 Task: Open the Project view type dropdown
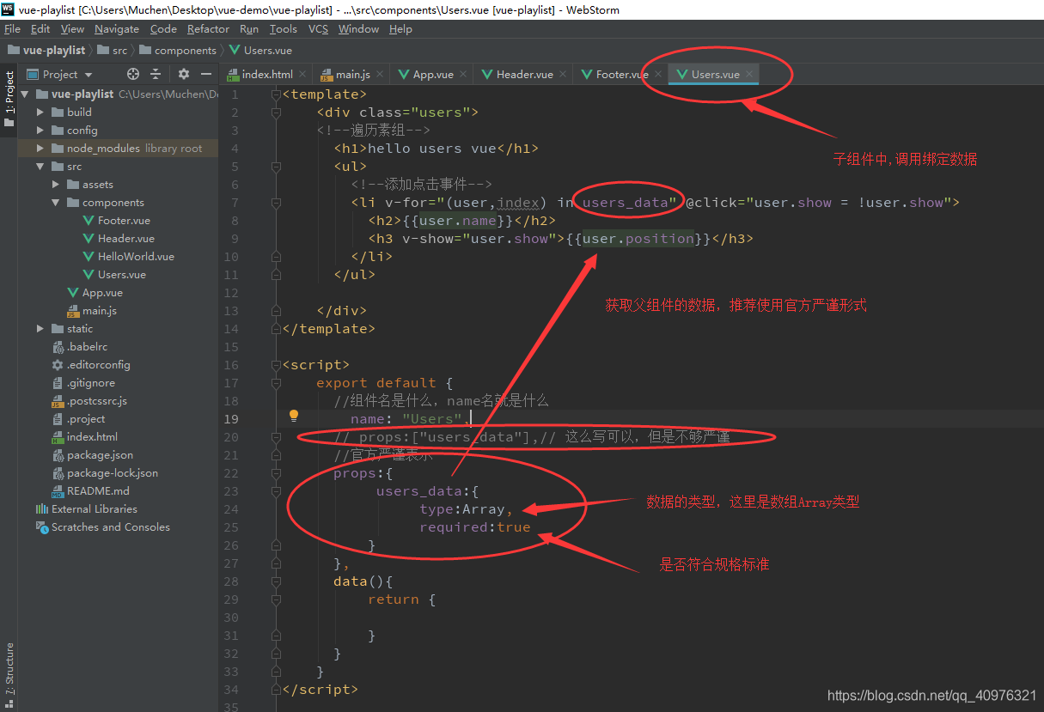(x=59, y=75)
